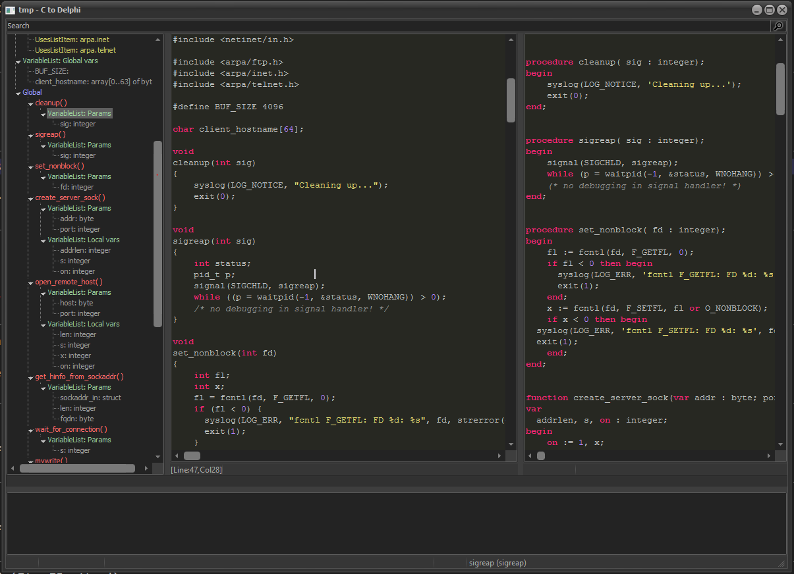The width and height of the screenshot is (794, 574).
Task: Click inside the bottom output message pane
Action: tap(397, 523)
